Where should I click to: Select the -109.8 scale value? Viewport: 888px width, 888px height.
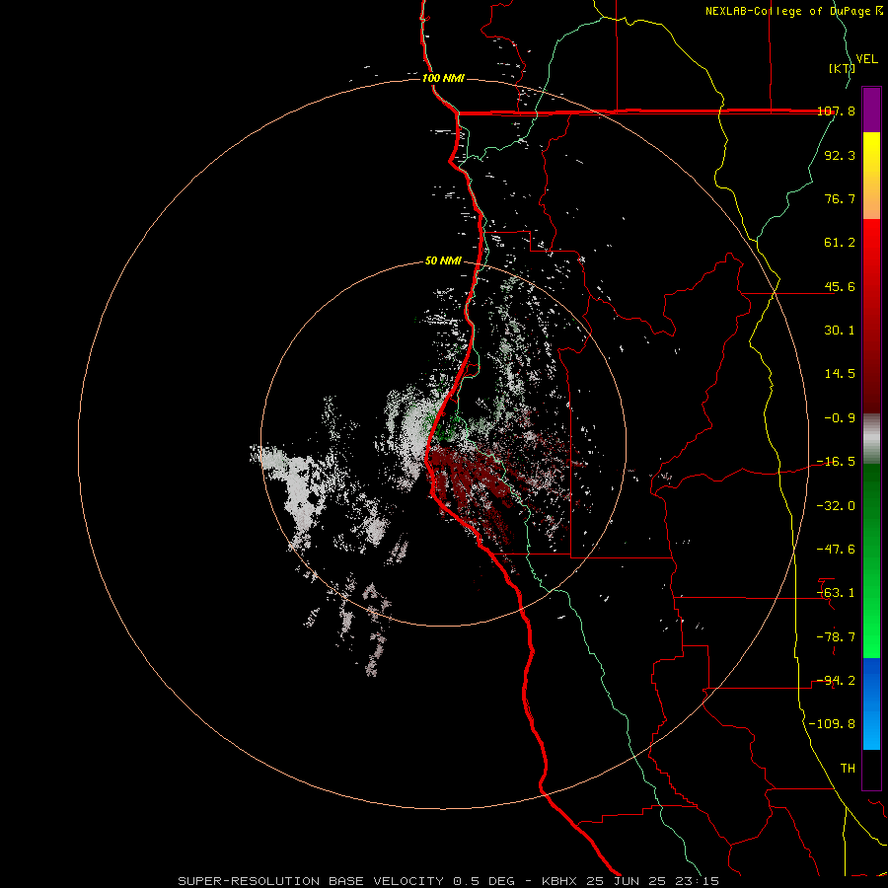(x=832, y=724)
